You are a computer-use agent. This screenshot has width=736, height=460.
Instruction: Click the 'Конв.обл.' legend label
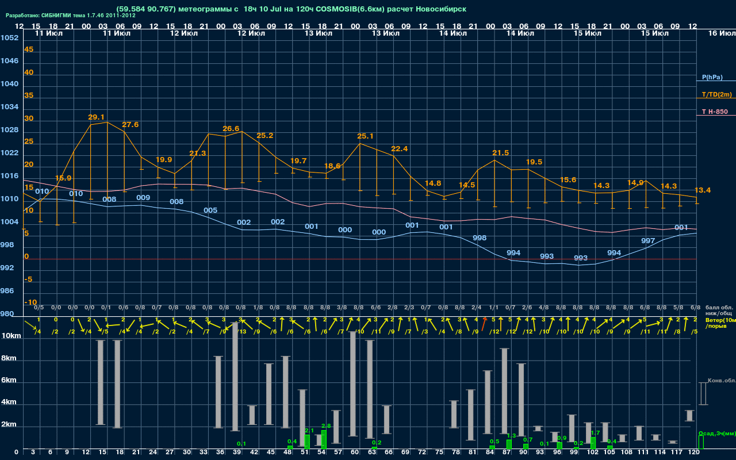point(721,381)
